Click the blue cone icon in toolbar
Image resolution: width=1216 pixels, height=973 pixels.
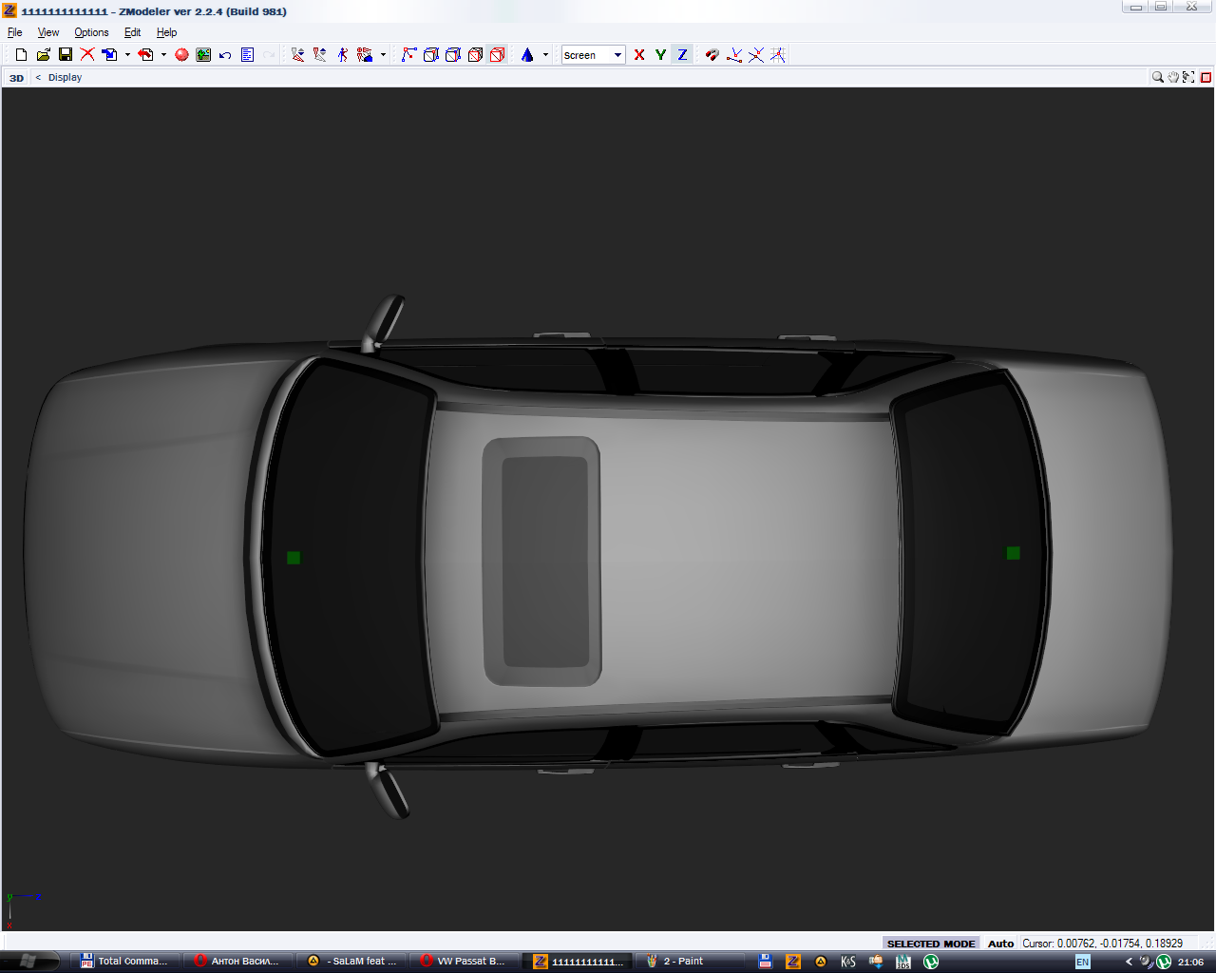click(527, 55)
